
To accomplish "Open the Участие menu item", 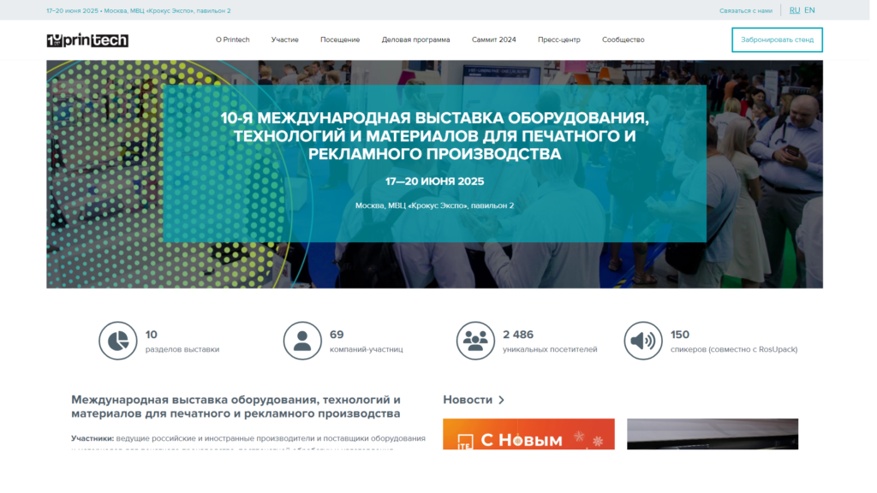I will pyautogui.click(x=285, y=40).
